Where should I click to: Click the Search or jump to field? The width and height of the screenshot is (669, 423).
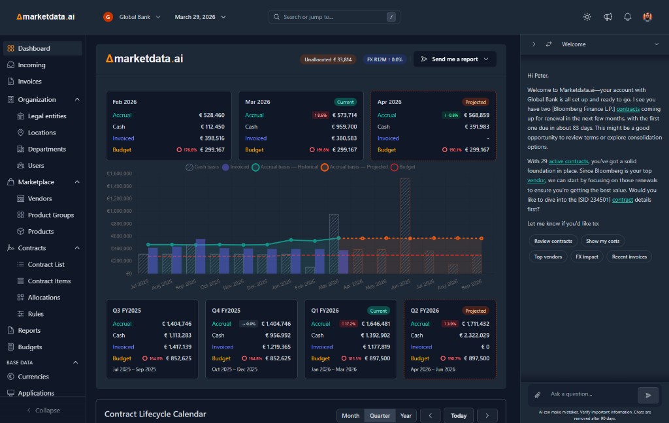334,17
